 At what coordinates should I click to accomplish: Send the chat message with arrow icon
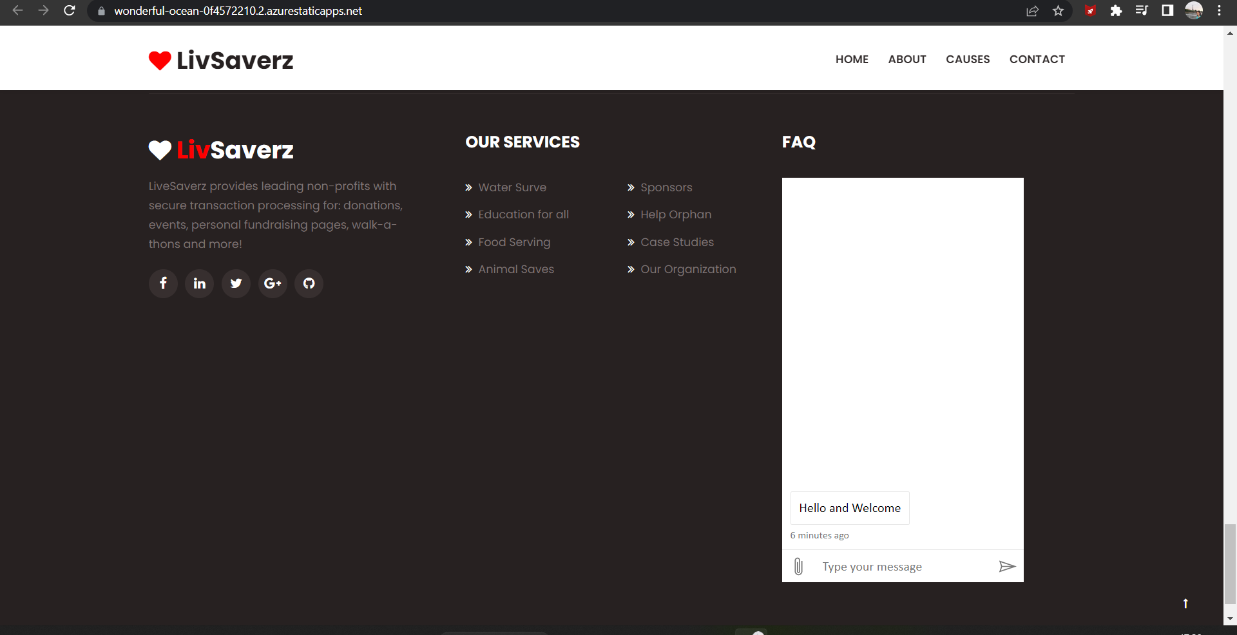pyautogui.click(x=1007, y=566)
